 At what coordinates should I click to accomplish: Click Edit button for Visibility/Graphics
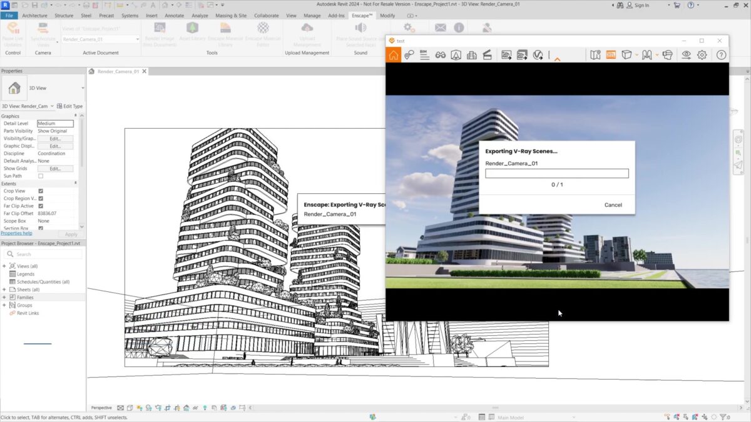point(55,139)
